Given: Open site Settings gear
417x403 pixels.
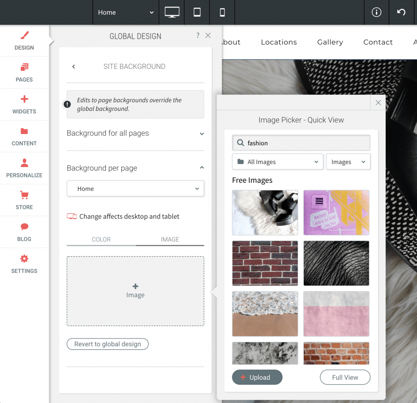Looking at the screenshot, I should (x=24, y=264).
